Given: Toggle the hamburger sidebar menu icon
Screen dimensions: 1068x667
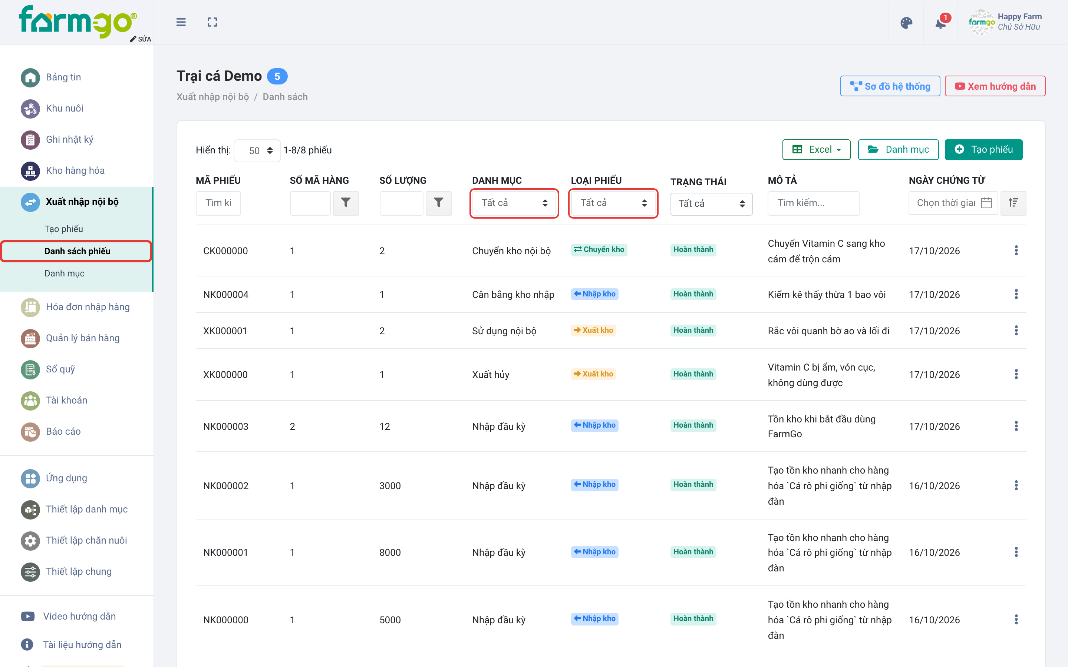Looking at the screenshot, I should tap(181, 22).
